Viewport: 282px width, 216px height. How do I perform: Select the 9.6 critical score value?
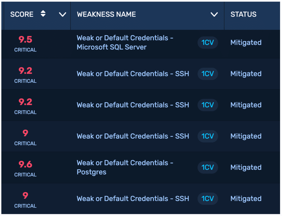25,165
